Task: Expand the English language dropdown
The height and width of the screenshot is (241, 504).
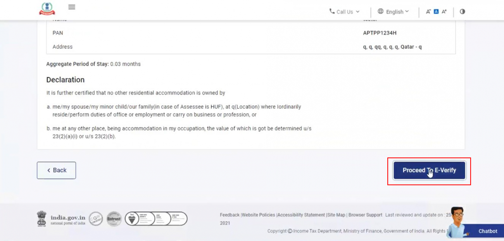Action: coord(395,11)
